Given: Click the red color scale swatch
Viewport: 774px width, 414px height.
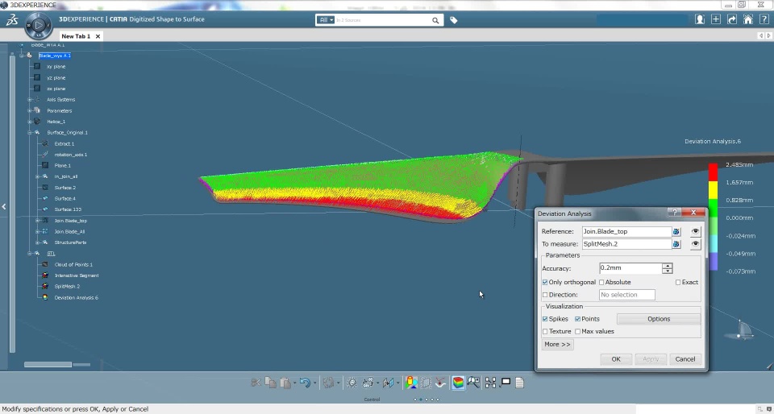Looking at the screenshot, I should tap(714, 172).
